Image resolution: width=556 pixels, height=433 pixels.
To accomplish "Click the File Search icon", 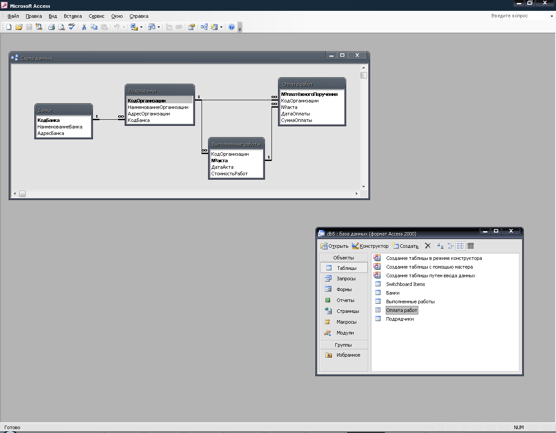I will (x=39, y=27).
